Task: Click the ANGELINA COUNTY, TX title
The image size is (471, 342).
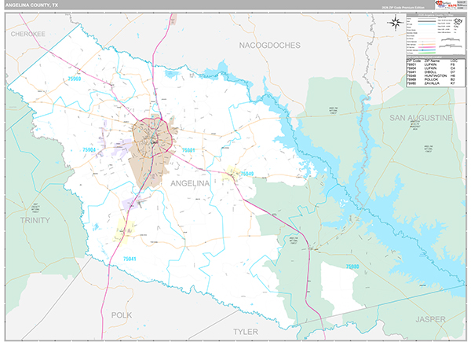Action: pos(32,6)
